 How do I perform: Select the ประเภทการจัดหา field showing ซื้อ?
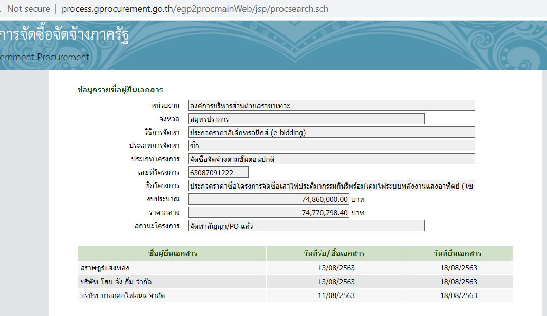pyautogui.click(x=331, y=145)
